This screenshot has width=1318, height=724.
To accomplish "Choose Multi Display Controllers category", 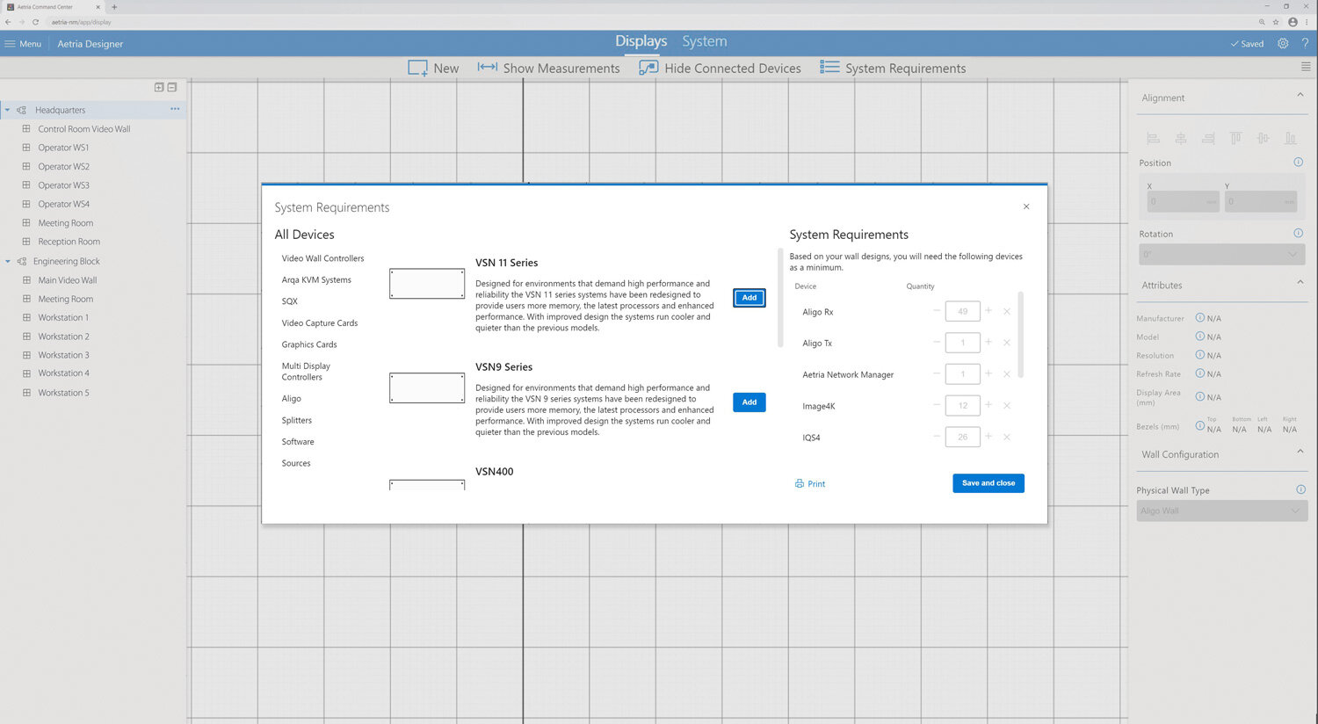I will (306, 372).
